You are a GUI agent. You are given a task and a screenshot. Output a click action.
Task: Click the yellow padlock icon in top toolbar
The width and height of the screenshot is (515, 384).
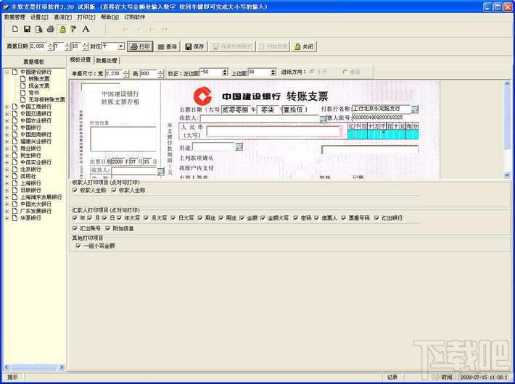[x=62, y=29]
